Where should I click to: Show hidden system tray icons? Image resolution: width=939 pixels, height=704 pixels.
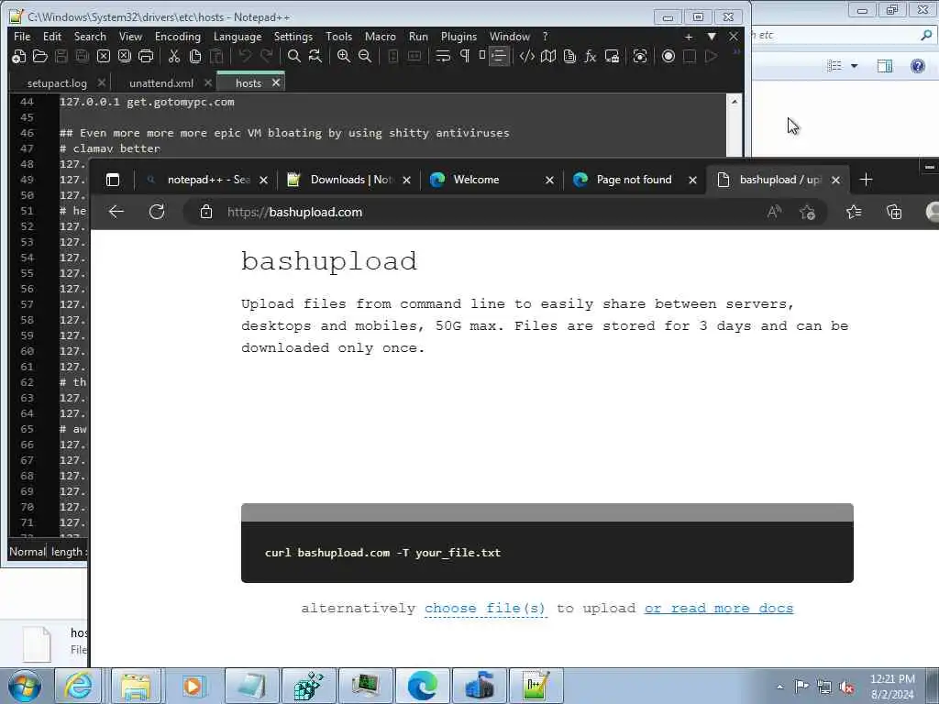779,687
